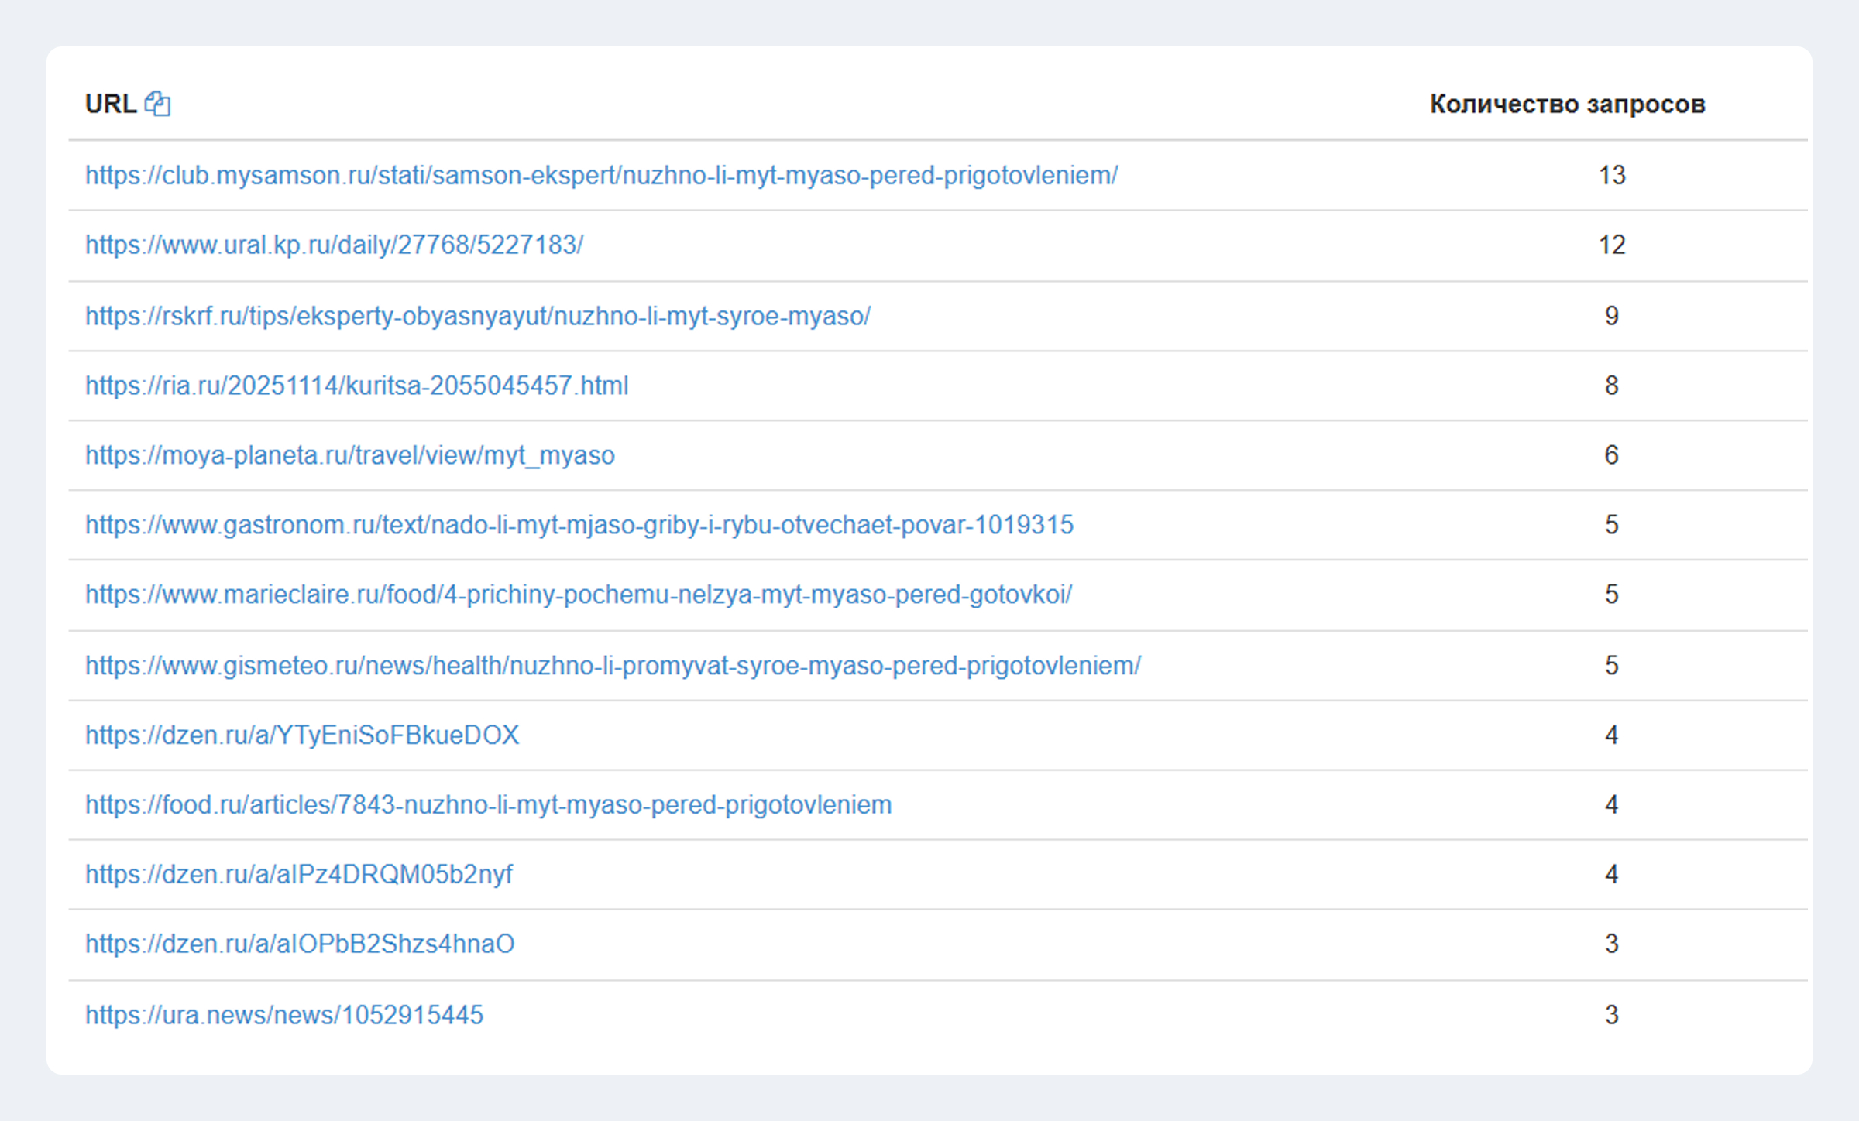Click the Количество запросов column header
The height and width of the screenshot is (1121, 1859).
[x=1567, y=104]
